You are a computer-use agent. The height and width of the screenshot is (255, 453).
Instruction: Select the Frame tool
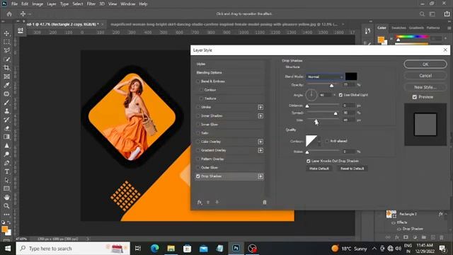pyautogui.click(x=6, y=76)
